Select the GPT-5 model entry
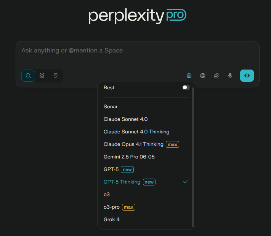Screen dimensions: 271x236 pos(147,169)
